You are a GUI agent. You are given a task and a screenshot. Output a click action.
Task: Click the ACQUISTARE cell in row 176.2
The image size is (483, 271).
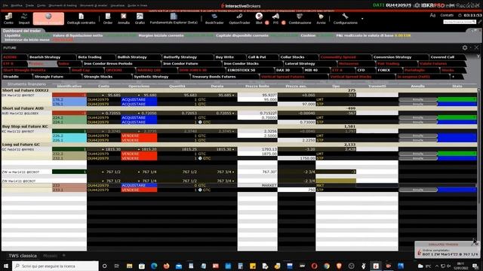click(139, 99)
